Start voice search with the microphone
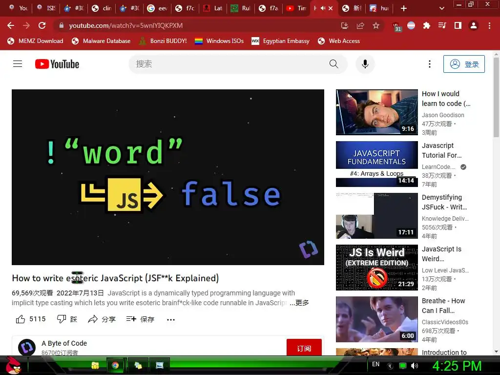 [x=365, y=64]
